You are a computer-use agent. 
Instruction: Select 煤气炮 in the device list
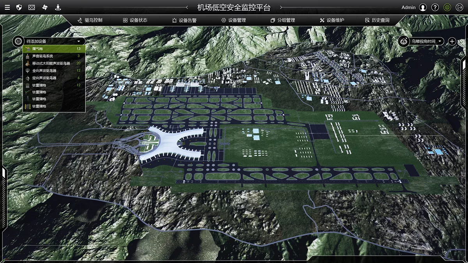[54, 49]
